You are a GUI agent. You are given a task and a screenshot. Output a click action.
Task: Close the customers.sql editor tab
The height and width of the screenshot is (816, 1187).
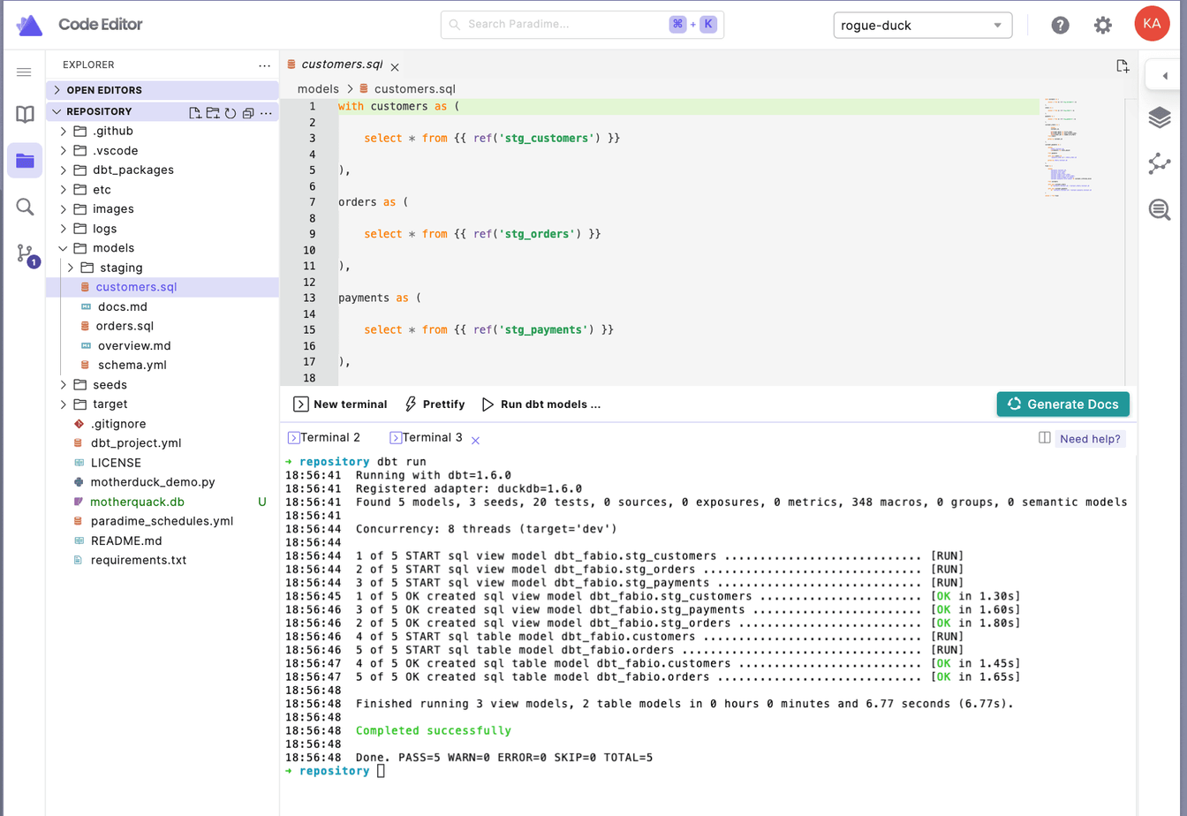[395, 67]
